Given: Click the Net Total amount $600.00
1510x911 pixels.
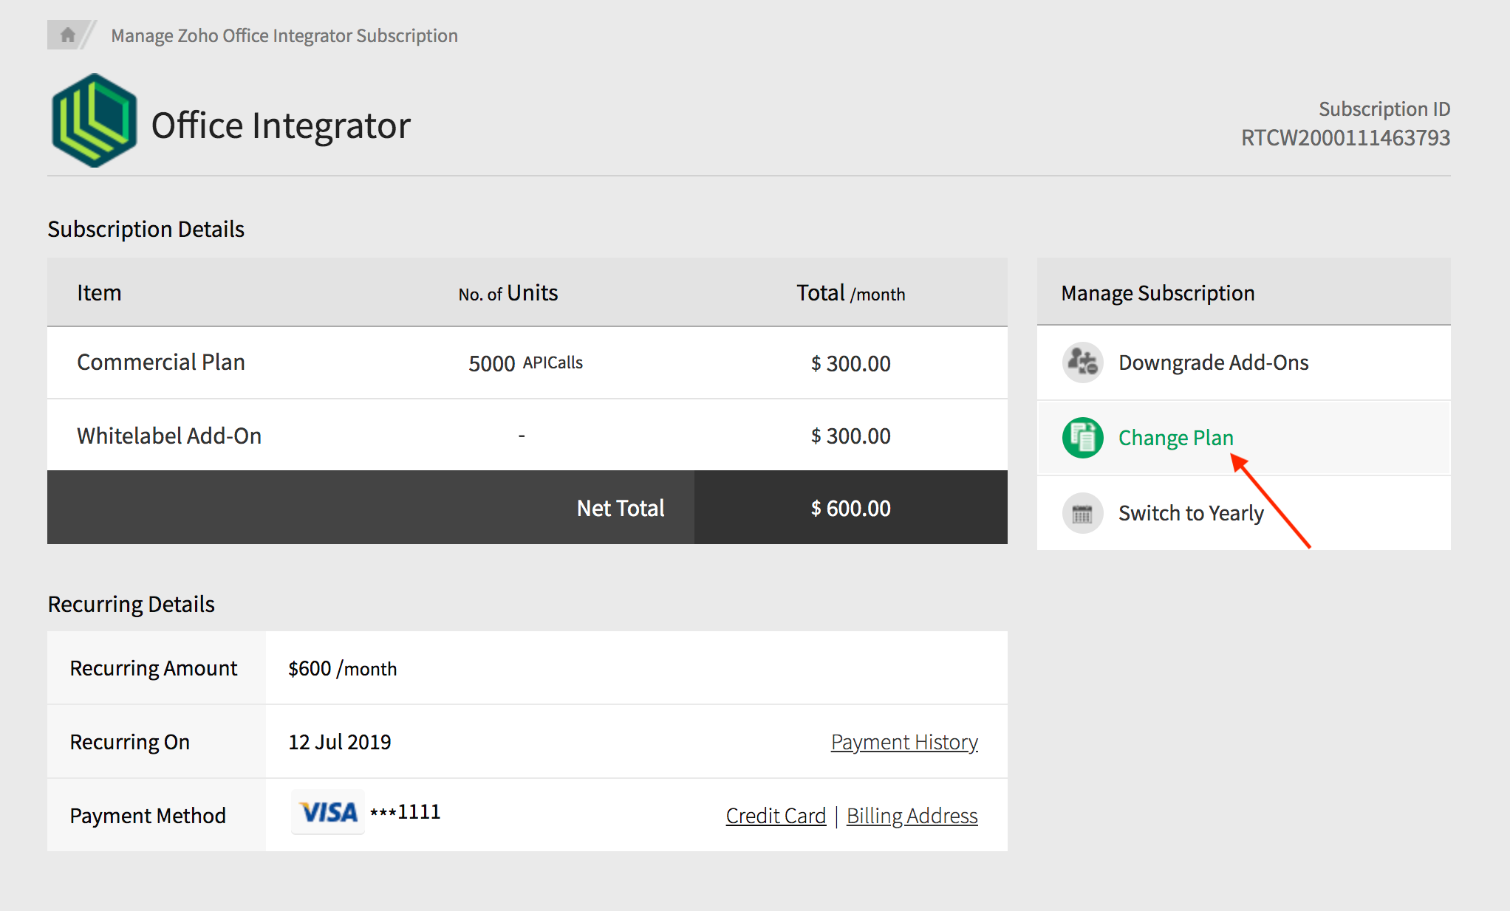Looking at the screenshot, I should (x=850, y=508).
